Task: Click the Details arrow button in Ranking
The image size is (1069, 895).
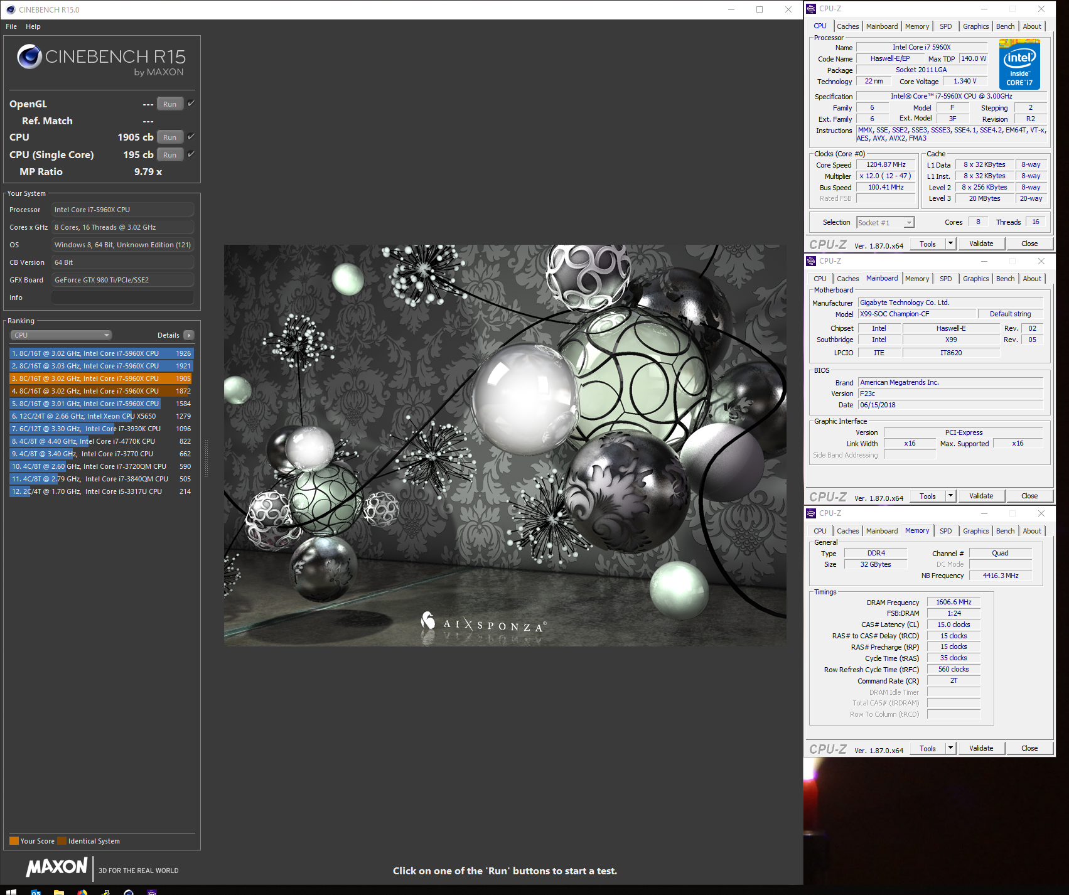Action: [x=189, y=335]
